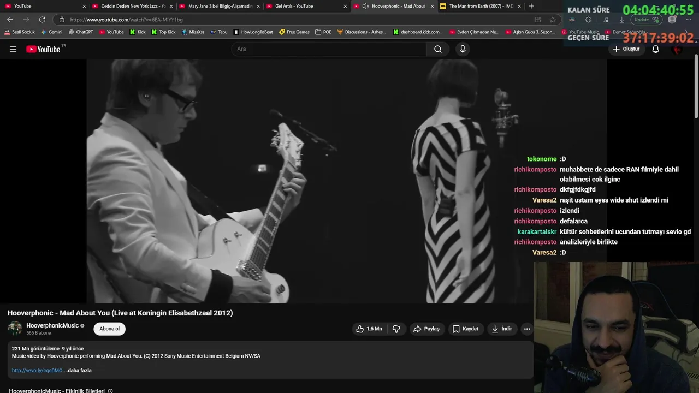Open the YouTube hamburger guide menu
Viewport: 699px width, 393px height.
tap(13, 49)
